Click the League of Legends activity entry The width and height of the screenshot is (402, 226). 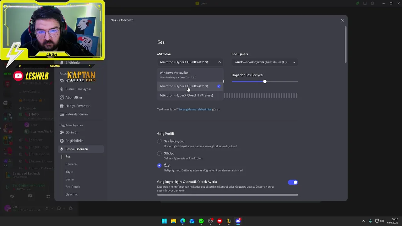pyautogui.click(x=26, y=175)
